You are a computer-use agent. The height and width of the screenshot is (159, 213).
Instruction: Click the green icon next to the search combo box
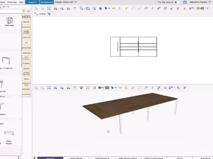click(28, 11)
